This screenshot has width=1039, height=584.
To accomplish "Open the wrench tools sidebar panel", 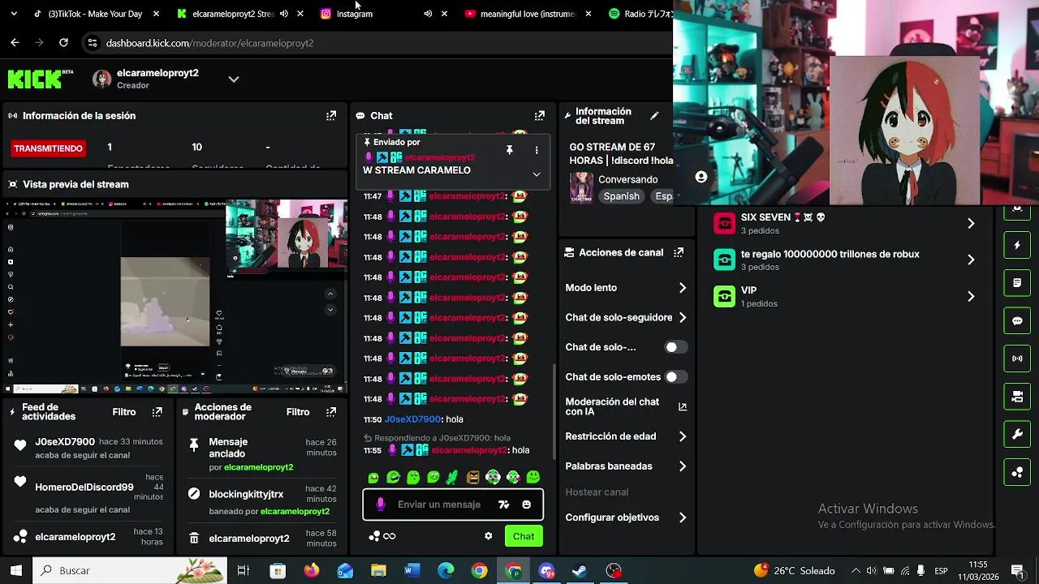I will 1017,435.
